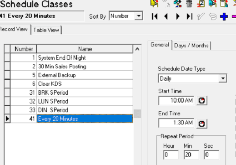The image size is (236, 165).
Task: Click the clipboard paste icon
Action: [224, 4]
